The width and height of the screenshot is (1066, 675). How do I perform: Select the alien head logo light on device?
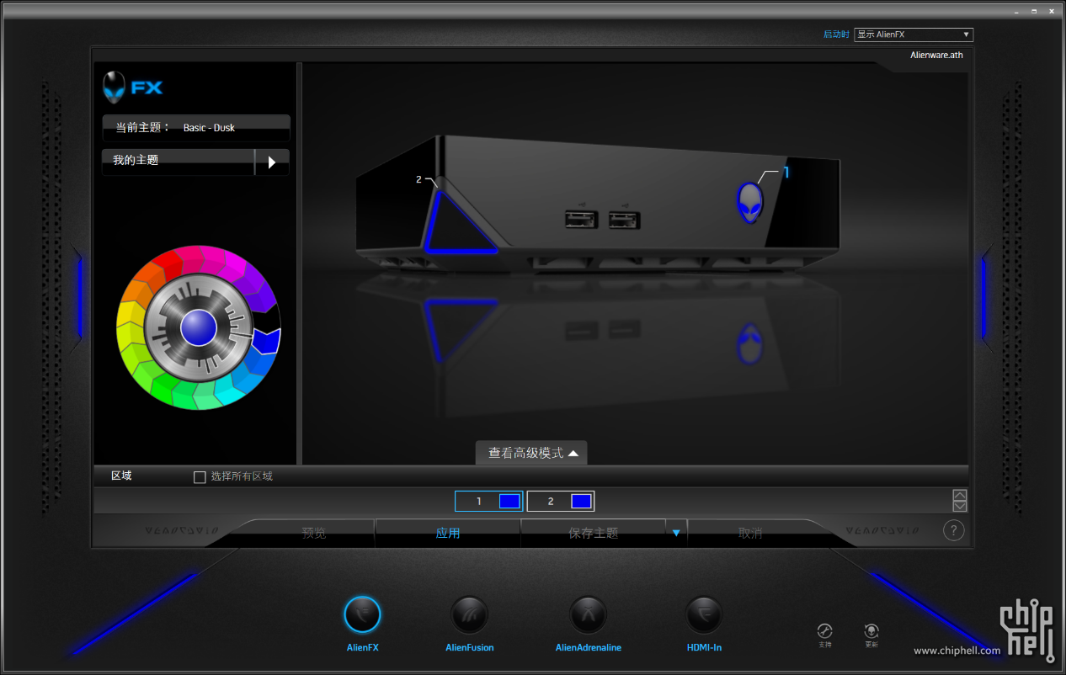[x=749, y=203]
